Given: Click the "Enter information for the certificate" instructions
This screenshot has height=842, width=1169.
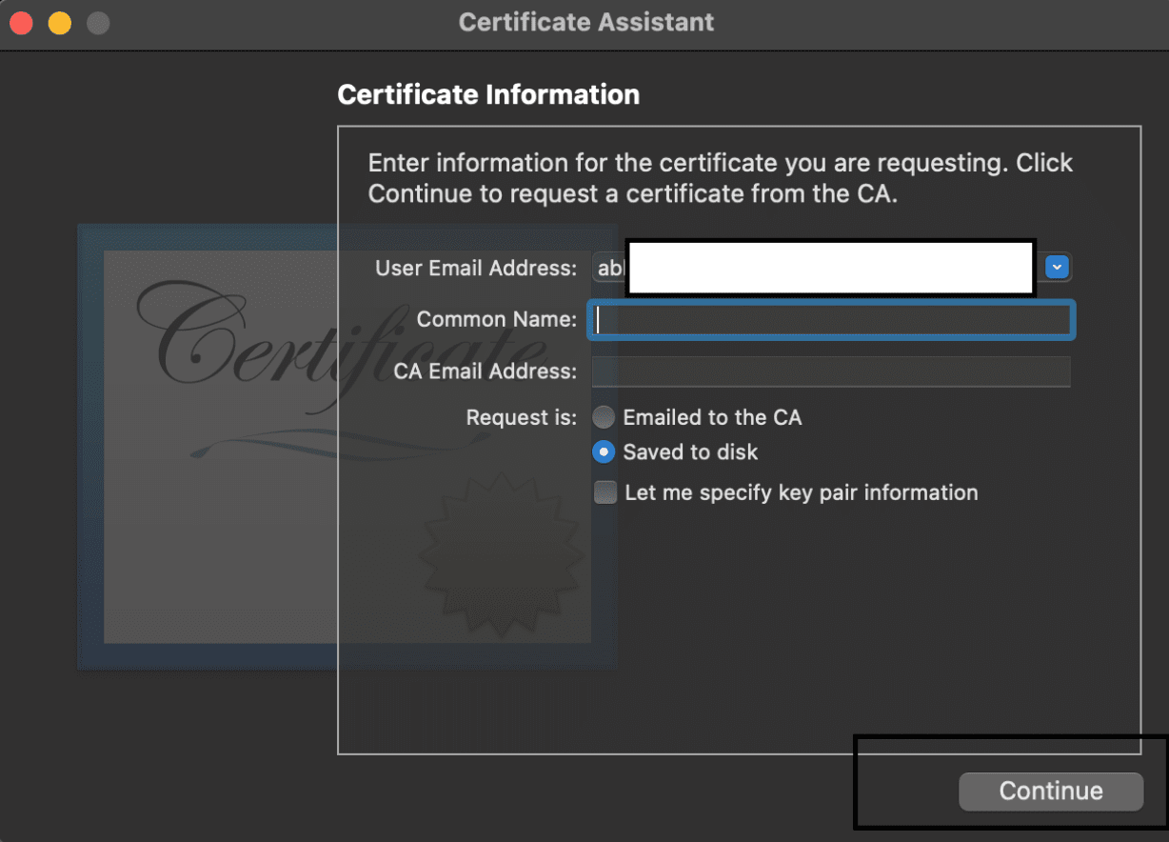Looking at the screenshot, I should (720, 178).
